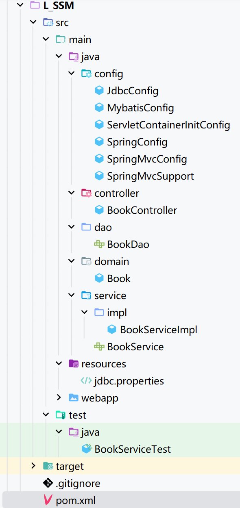This screenshot has height=508, width=240.
Task: Collapse the config package
Action: coord(72,73)
